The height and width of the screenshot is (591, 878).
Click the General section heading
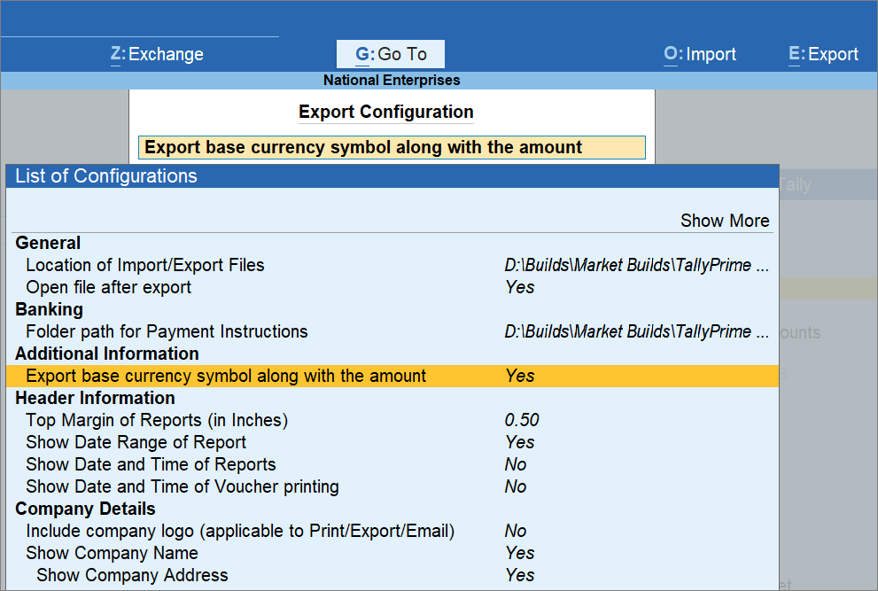pos(48,243)
